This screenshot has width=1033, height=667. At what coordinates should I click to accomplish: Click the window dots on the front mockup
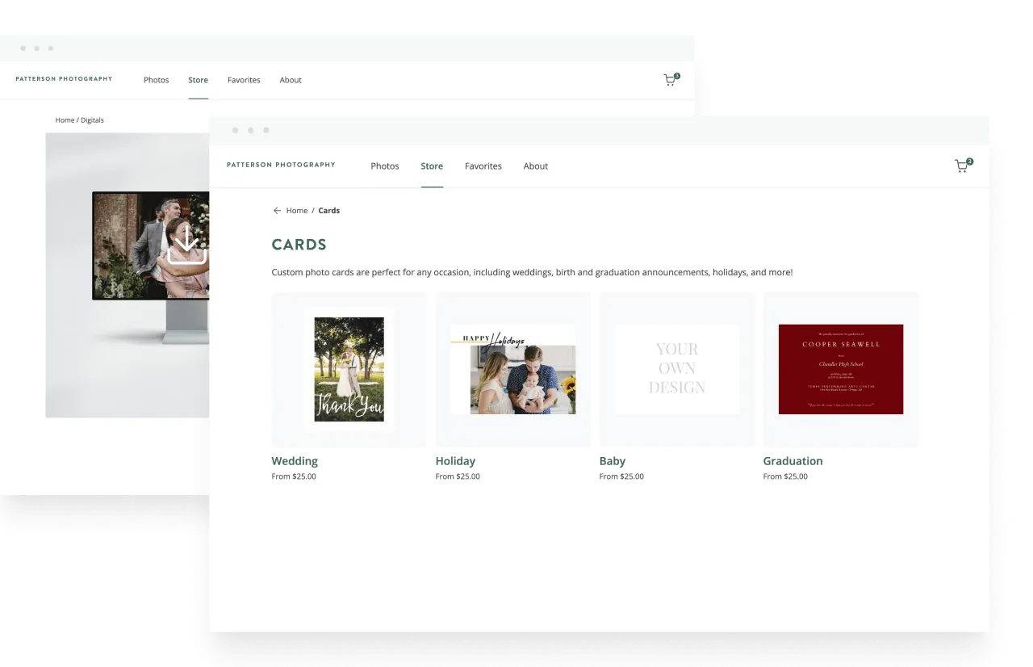click(251, 130)
